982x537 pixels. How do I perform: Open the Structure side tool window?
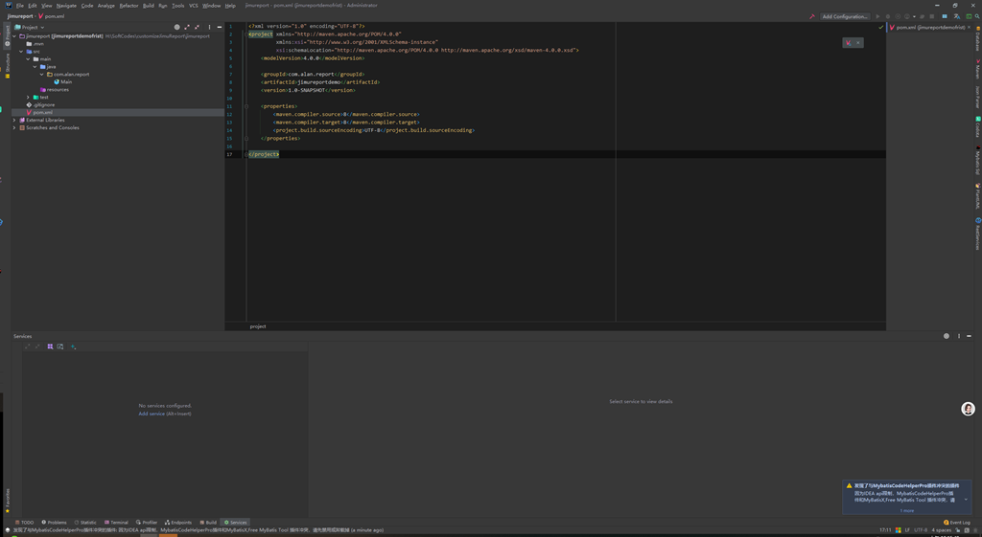pos(8,65)
